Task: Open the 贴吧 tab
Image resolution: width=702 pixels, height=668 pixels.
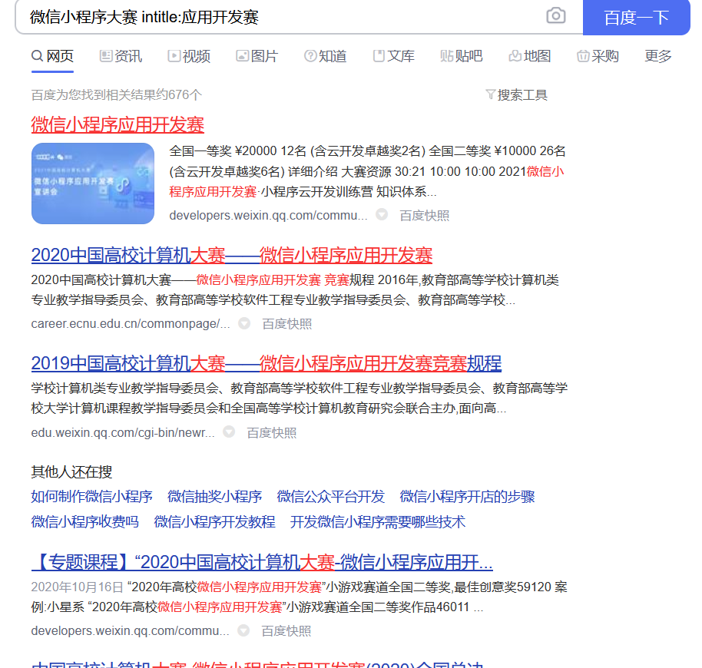Action: pos(462,56)
